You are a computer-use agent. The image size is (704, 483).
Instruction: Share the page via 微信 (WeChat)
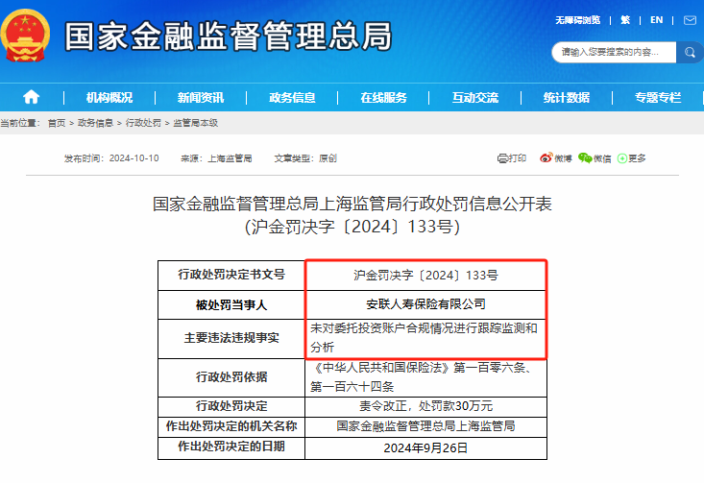point(595,157)
